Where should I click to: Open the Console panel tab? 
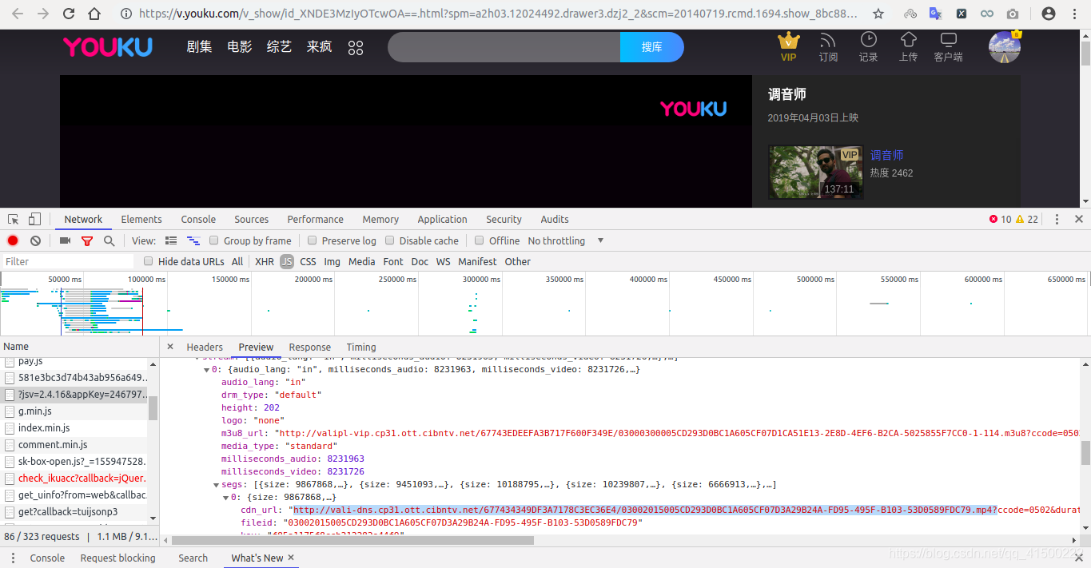click(x=198, y=219)
